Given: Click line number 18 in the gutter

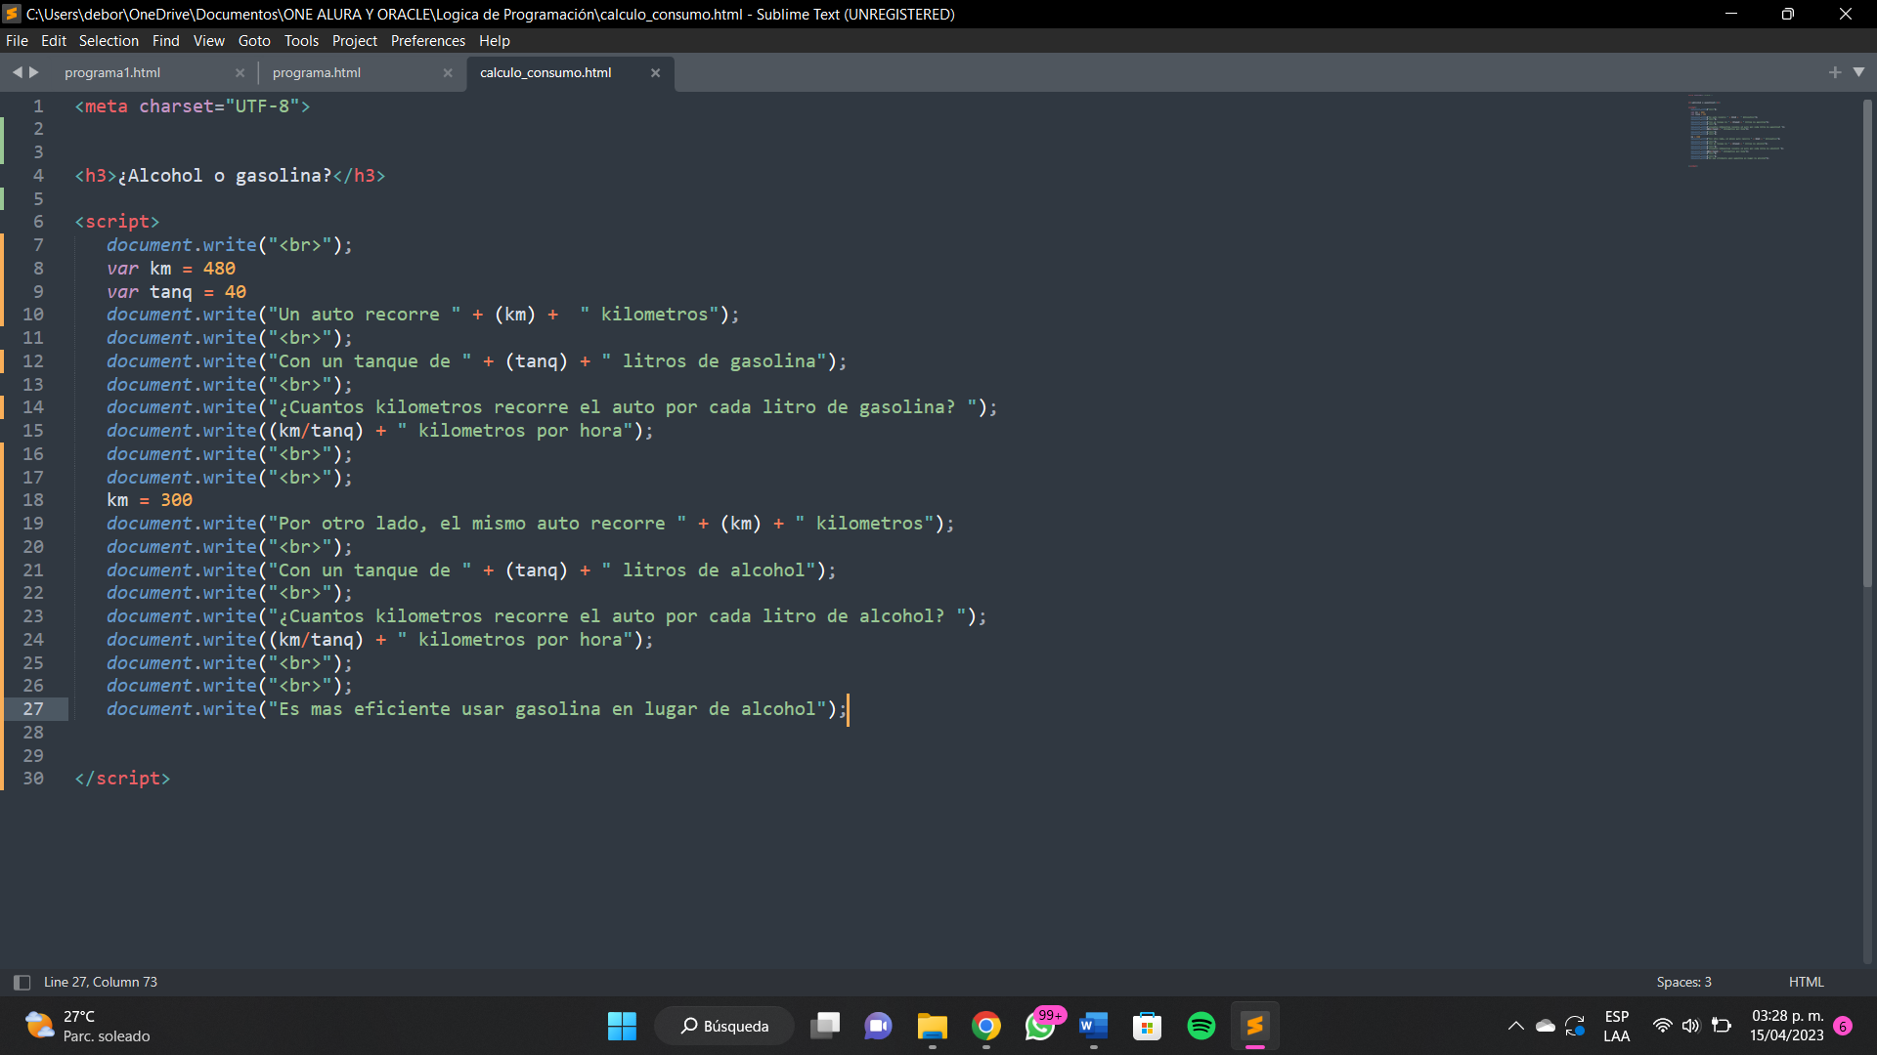Looking at the screenshot, I should coord(33,500).
